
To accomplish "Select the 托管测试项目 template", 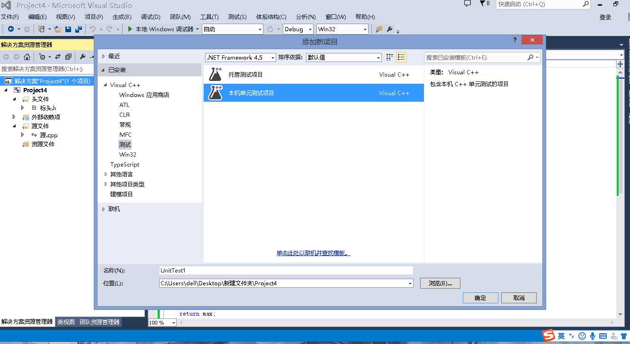I will [314, 75].
